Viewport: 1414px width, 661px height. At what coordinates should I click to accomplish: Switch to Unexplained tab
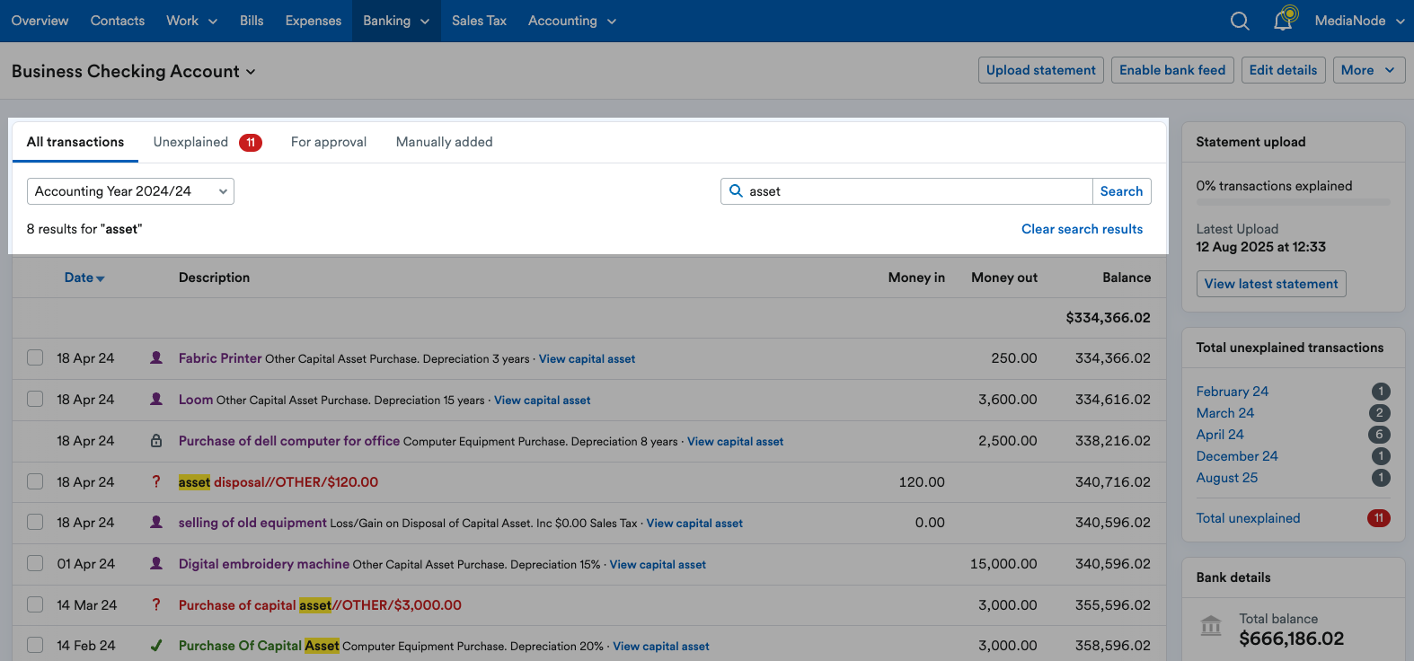coord(208,142)
